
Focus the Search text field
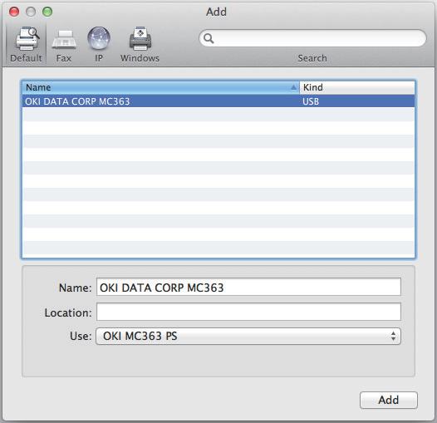312,38
